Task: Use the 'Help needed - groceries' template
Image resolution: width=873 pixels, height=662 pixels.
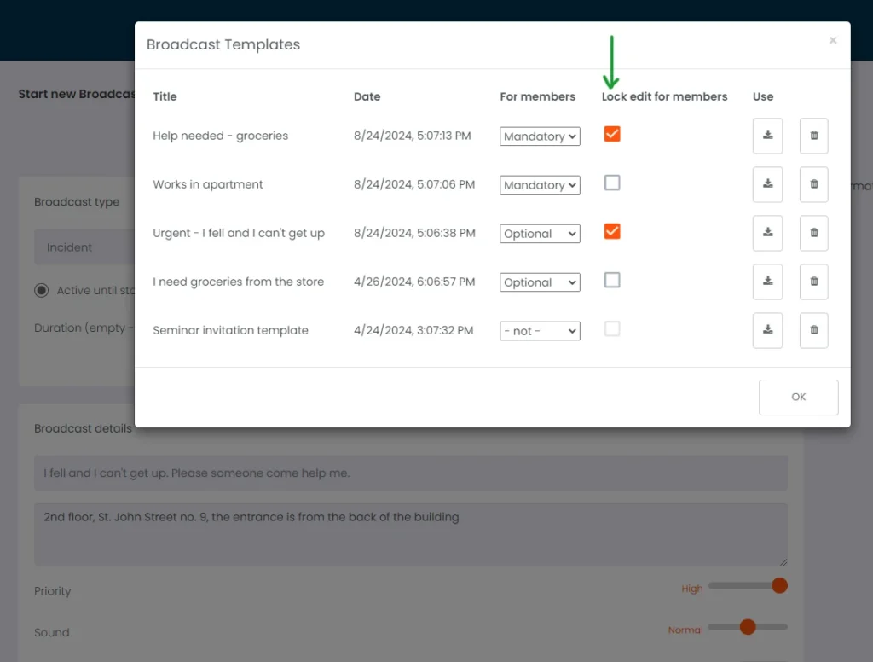Action: pyautogui.click(x=767, y=136)
